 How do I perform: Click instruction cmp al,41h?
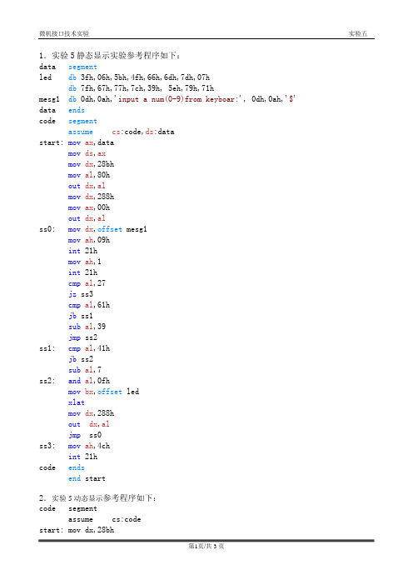click(x=89, y=348)
